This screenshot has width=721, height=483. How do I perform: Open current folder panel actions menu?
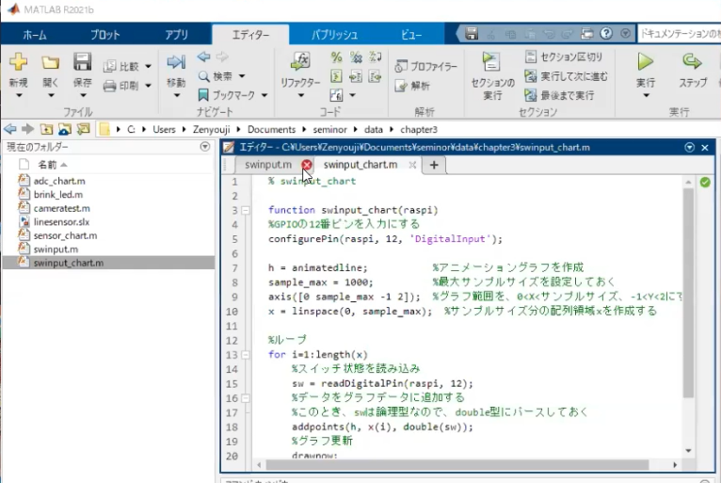205,147
